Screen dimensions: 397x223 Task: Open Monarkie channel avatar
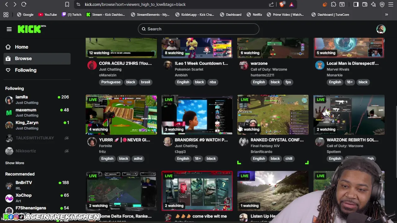320,65
